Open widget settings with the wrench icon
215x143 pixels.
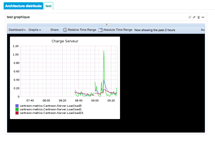[x=194, y=17]
